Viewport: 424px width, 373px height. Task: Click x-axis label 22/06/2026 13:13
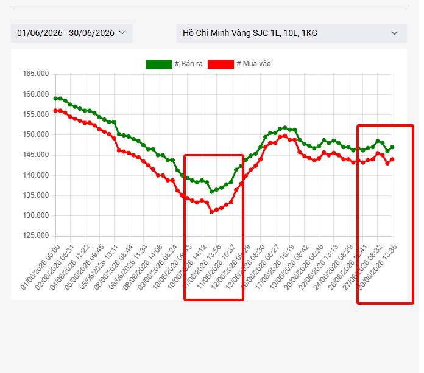point(317,267)
